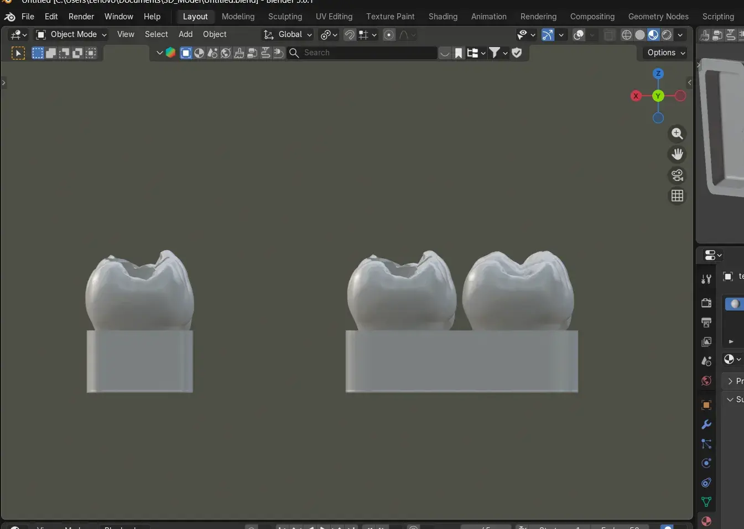
Task: Open the viewport shading options dropdown
Action: (x=680, y=35)
